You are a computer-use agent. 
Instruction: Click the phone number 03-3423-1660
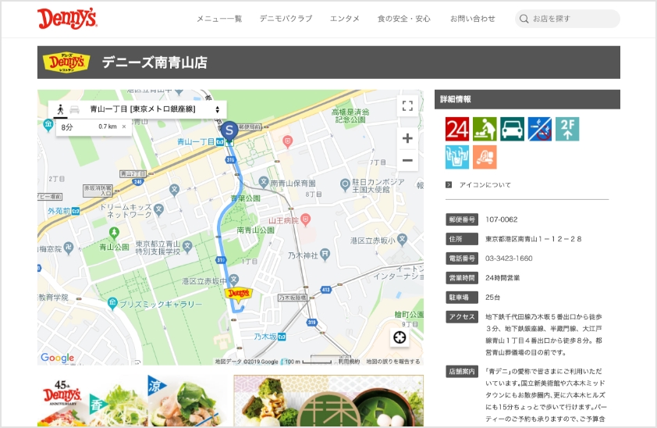509,259
